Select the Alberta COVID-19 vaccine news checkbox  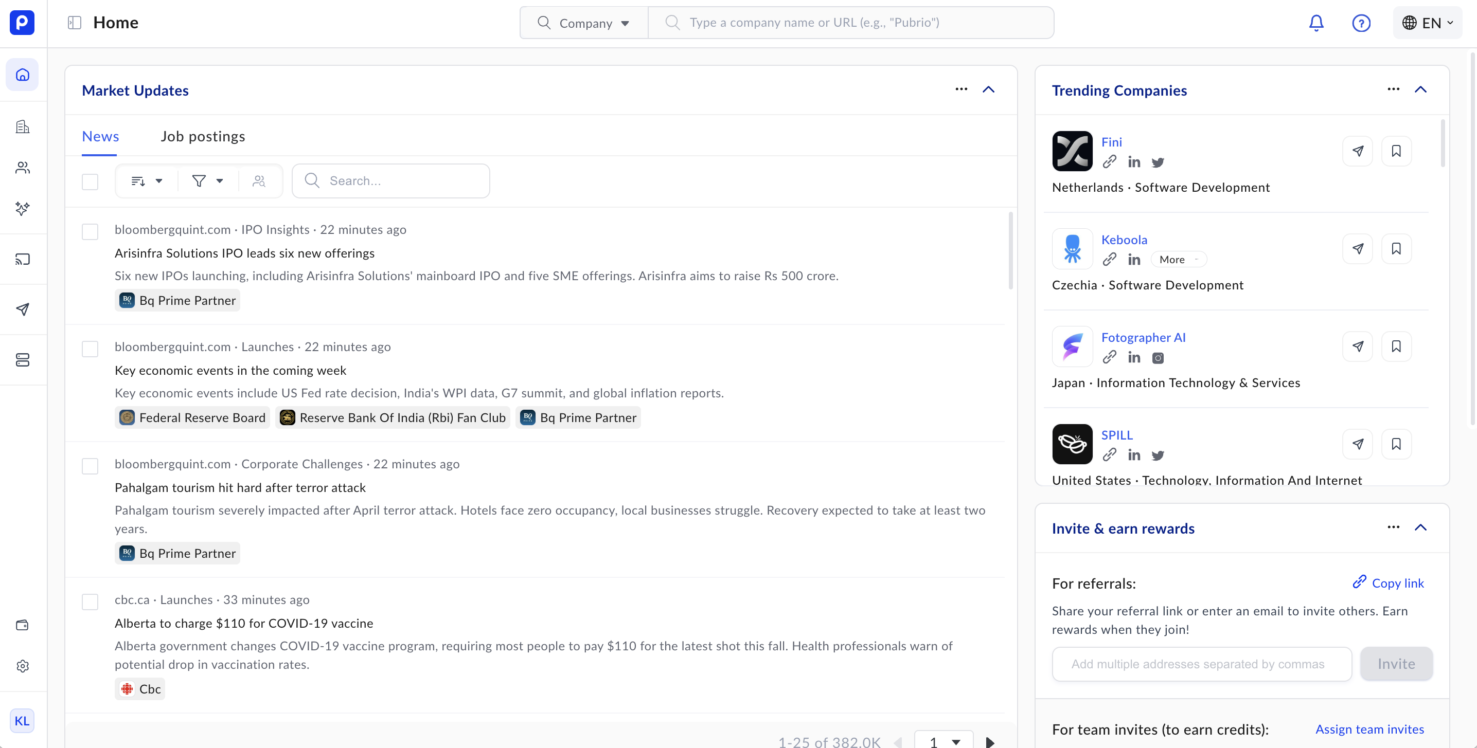90,602
